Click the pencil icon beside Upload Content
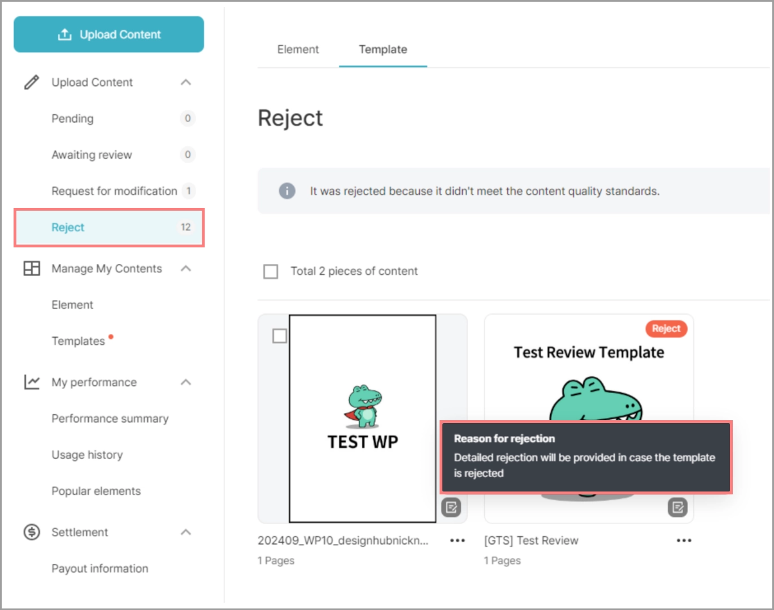The height and width of the screenshot is (610, 774). pyautogui.click(x=32, y=82)
